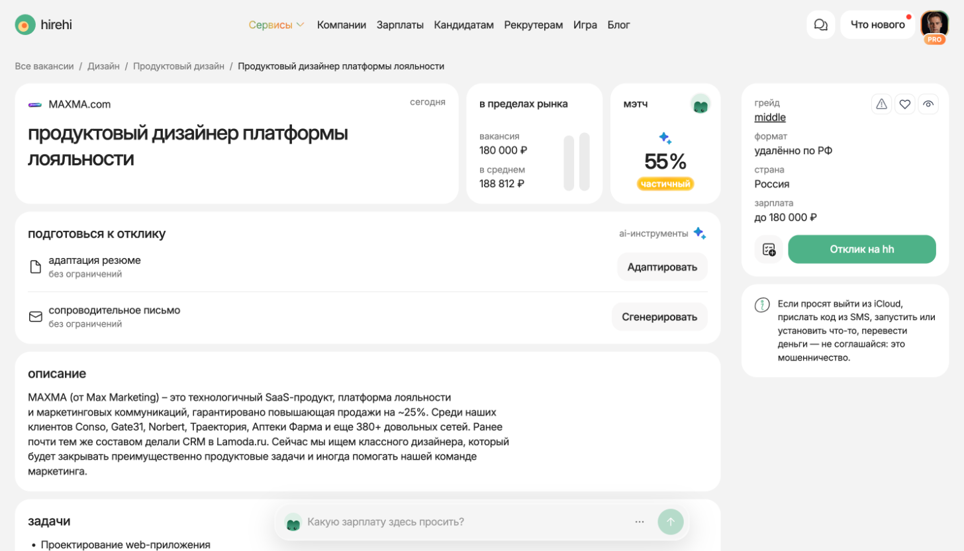The width and height of the screenshot is (964, 551).
Task: Open the three-dots chat options
Action: click(x=640, y=522)
